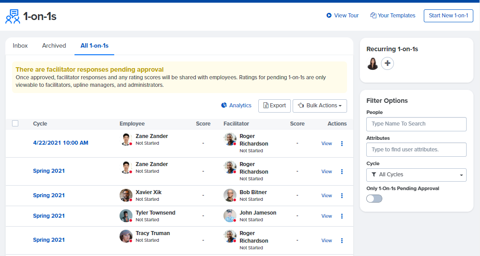Click the name Tracy Truman
The width and height of the screenshot is (480, 256).
pyautogui.click(x=153, y=233)
